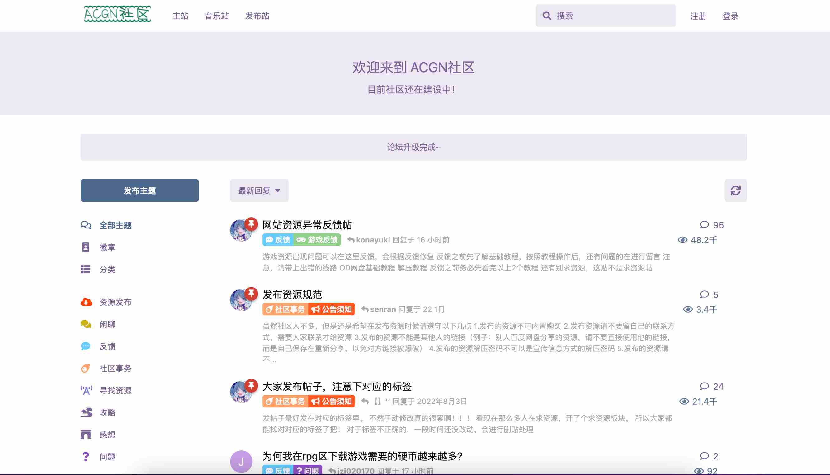Click the 论坛升级完成~ announcement banner
Viewport: 830px width, 475px height.
click(x=414, y=147)
